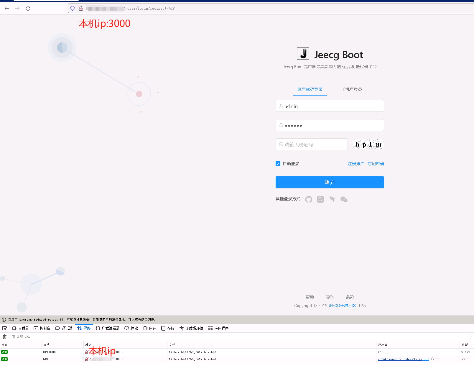Click the 确定 login button

tap(330, 182)
